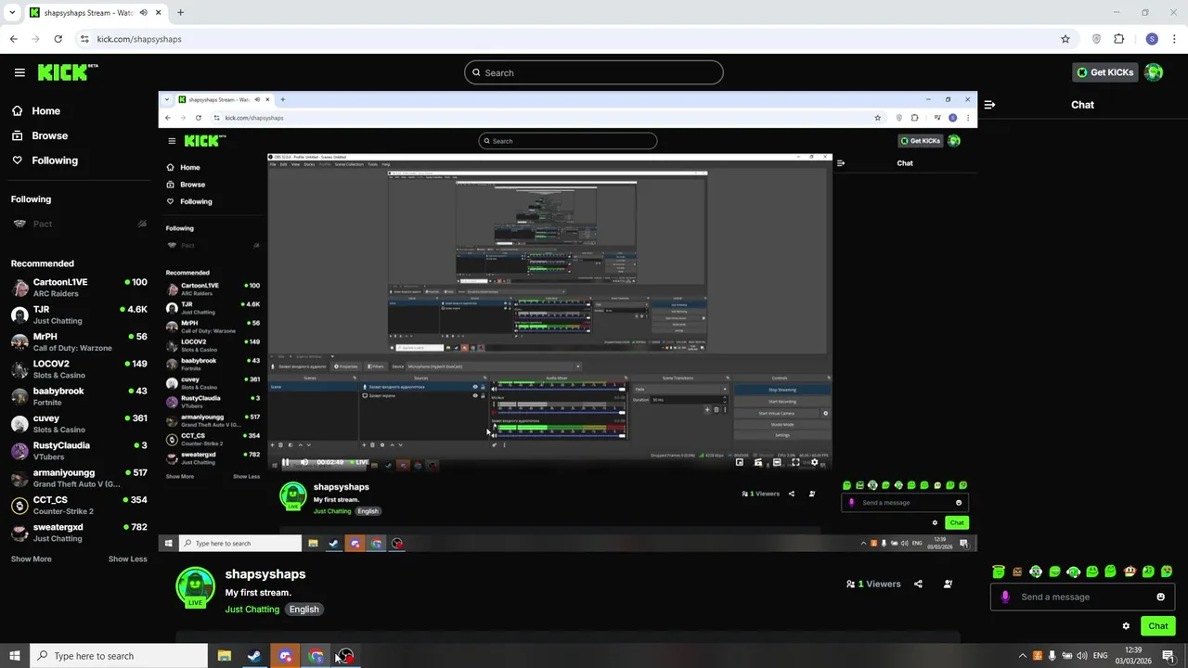Open the Kick sidebar hamburger menu

click(19, 72)
